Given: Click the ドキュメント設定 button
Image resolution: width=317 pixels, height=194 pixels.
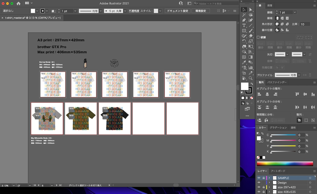Looking at the screenshot, I should 178,11.
